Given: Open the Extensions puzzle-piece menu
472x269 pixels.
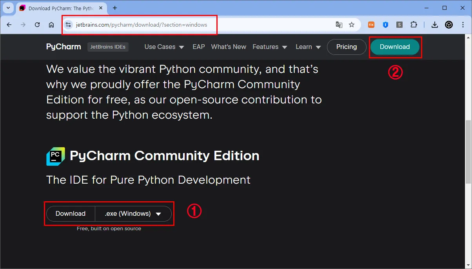Looking at the screenshot, I should click(x=414, y=25).
